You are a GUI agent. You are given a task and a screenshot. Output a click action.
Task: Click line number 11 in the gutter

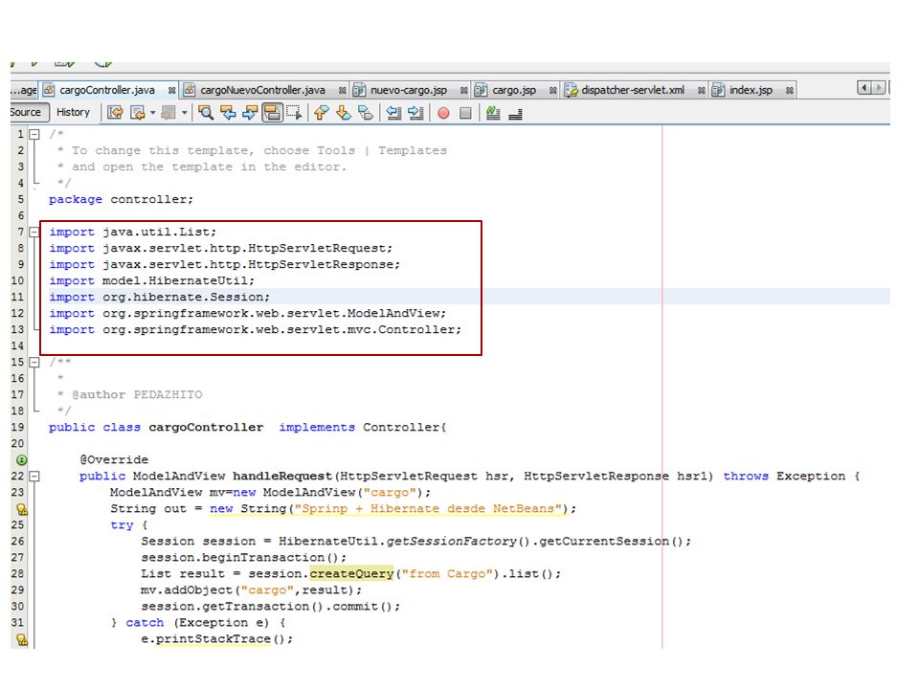[x=17, y=297]
